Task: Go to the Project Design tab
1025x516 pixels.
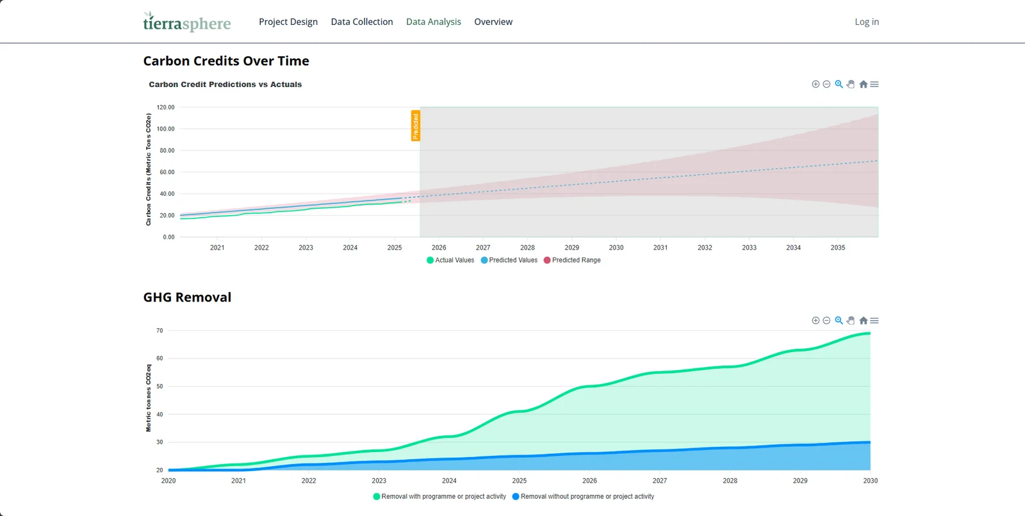Action: 288,22
